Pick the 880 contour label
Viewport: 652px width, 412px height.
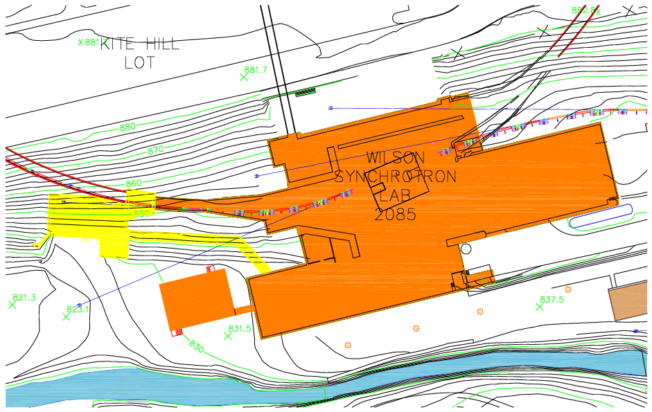click(x=127, y=127)
